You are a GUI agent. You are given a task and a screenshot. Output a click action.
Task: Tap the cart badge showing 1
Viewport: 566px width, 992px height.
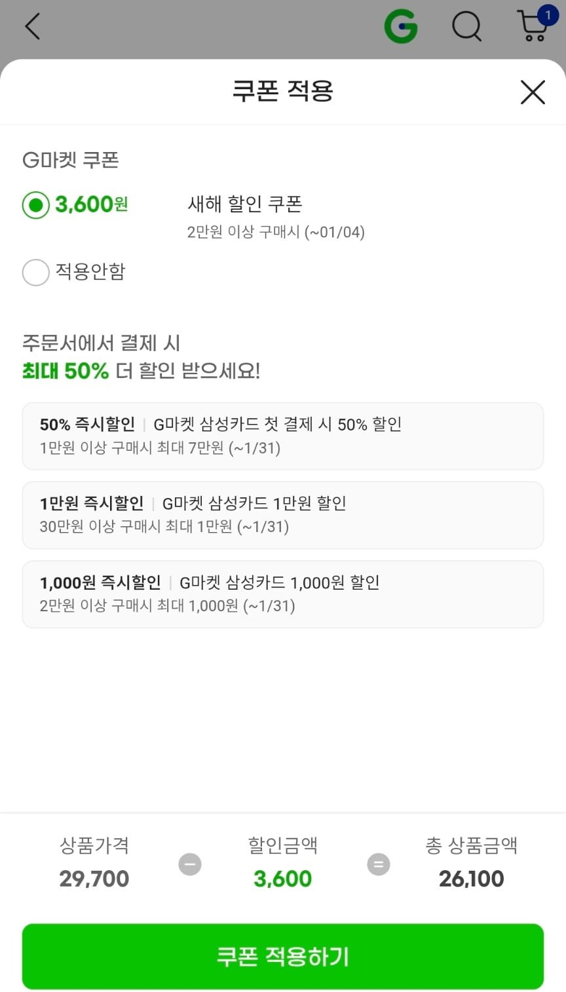(548, 15)
